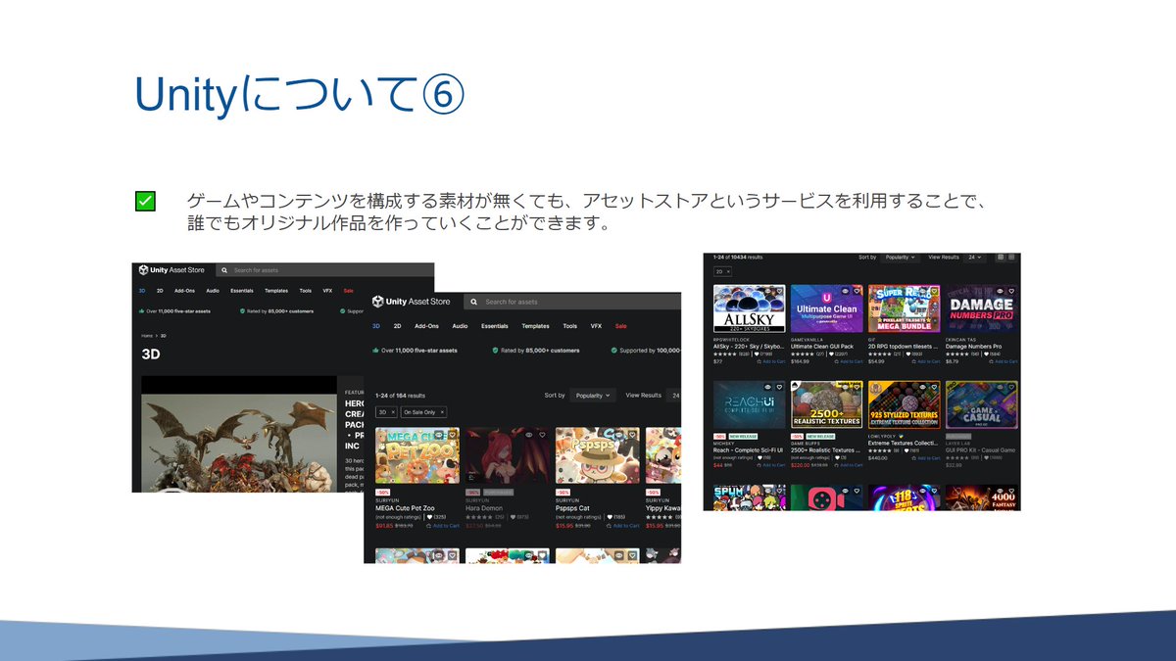Click the Unity logo in the left 3D page screenshot
1176x661 pixels.
coord(142,269)
